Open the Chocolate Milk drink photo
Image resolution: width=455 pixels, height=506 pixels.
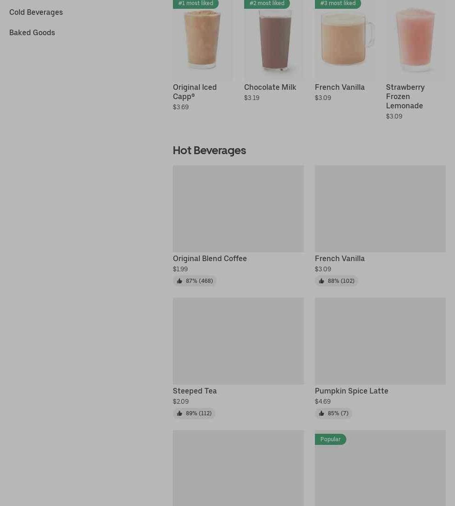pos(273,39)
